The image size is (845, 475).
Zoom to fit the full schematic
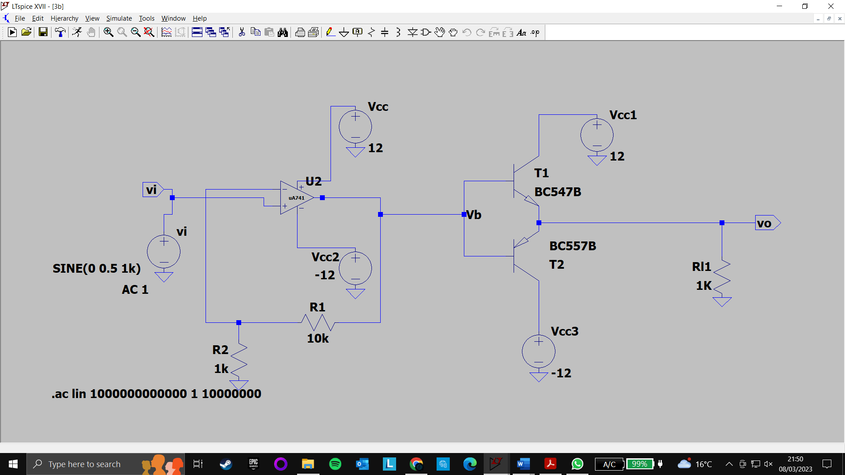click(149, 32)
